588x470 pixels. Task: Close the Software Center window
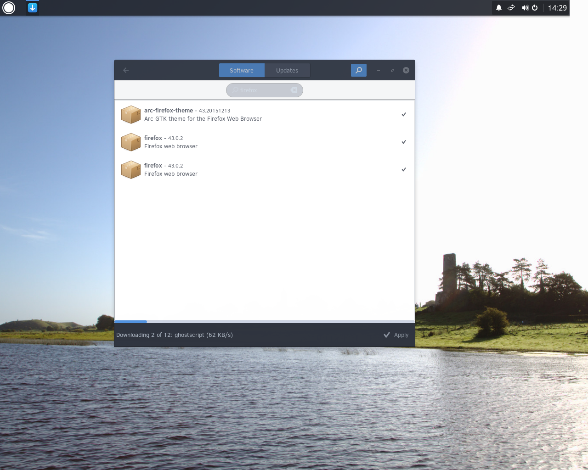point(406,70)
